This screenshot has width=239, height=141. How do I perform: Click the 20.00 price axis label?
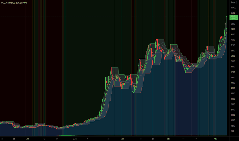(233, 115)
